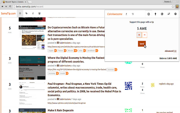The height and width of the screenshot is (113, 180).
Task: Click the browser forward arrow
Action: pyautogui.click(x=6, y=6)
